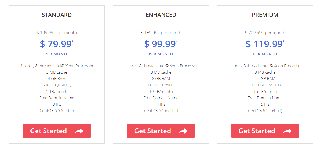
Task: Click 10 TB/month in the Enhanced plan
Action: pos(161,92)
